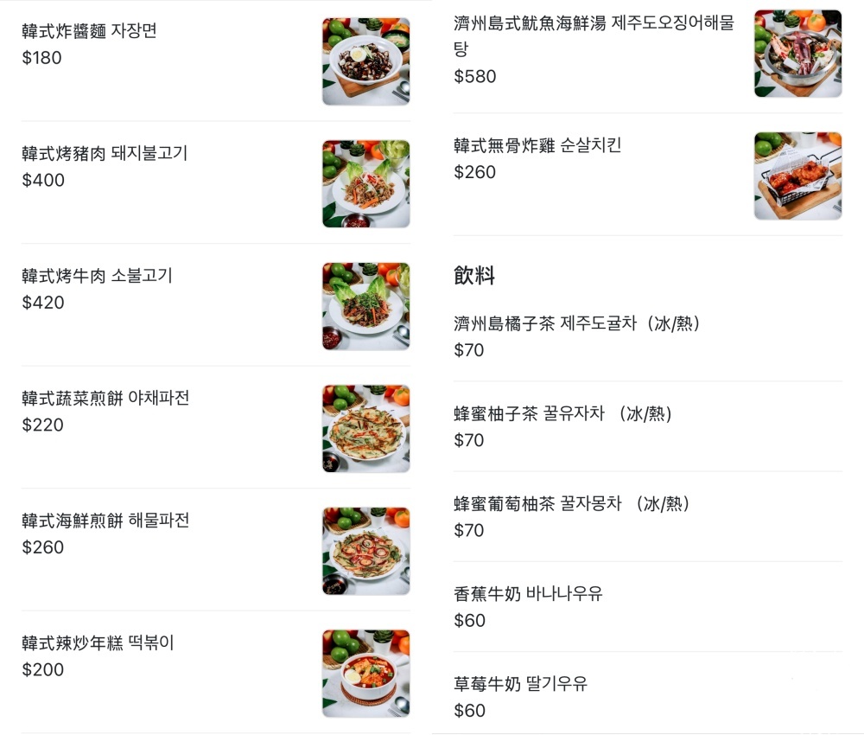The width and height of the screenshot is (864, 735).
Task: Pick 蜂蜜葡萄柚茶 honey grapefruit tea
Action: 571,503
